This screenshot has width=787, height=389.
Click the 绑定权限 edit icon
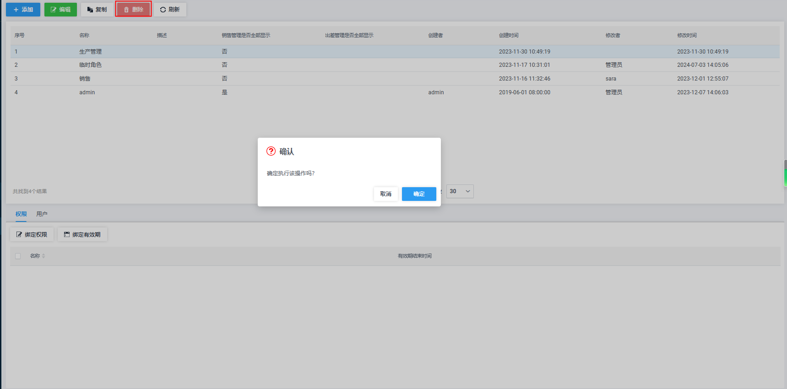pos(19,234)
